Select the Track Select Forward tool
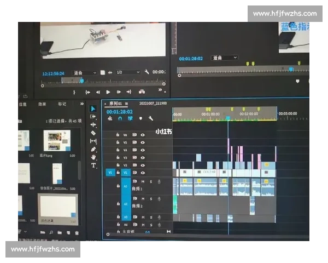The image size is (328, 263). click(x=93, y=116)
